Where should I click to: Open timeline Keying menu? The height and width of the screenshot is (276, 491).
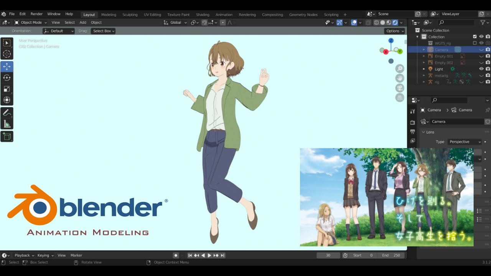[x=45, y=255]
